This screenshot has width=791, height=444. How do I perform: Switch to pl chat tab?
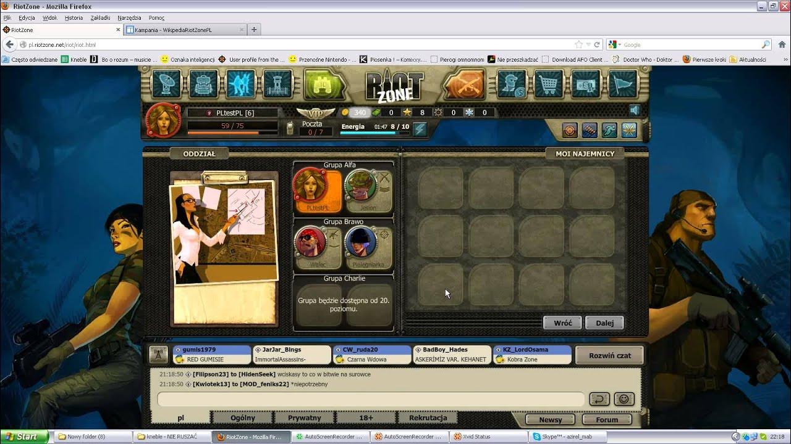180,417
